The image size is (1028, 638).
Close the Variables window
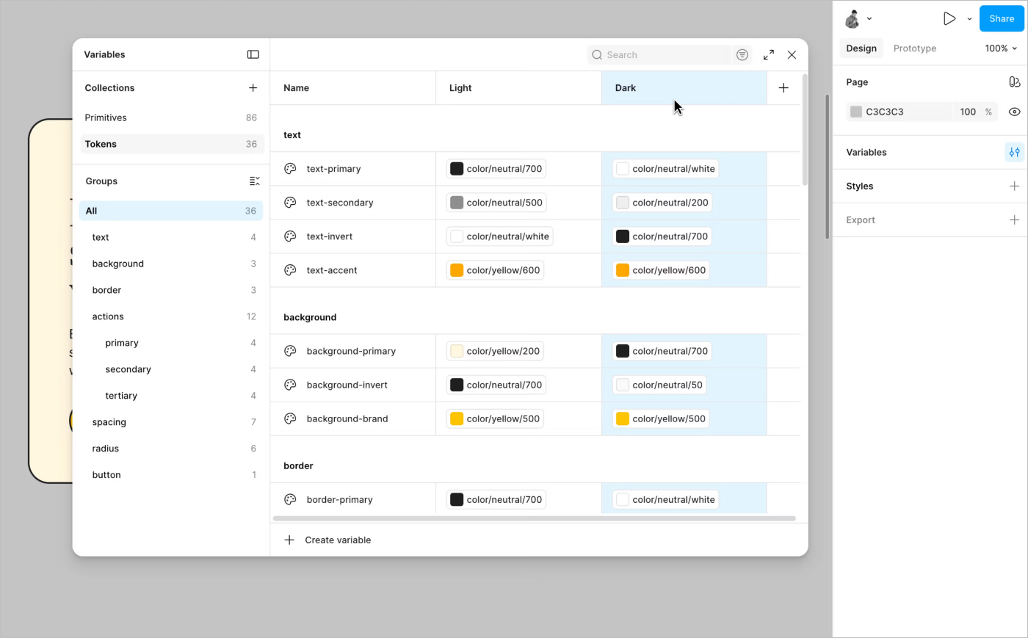[x=792, y=55]
